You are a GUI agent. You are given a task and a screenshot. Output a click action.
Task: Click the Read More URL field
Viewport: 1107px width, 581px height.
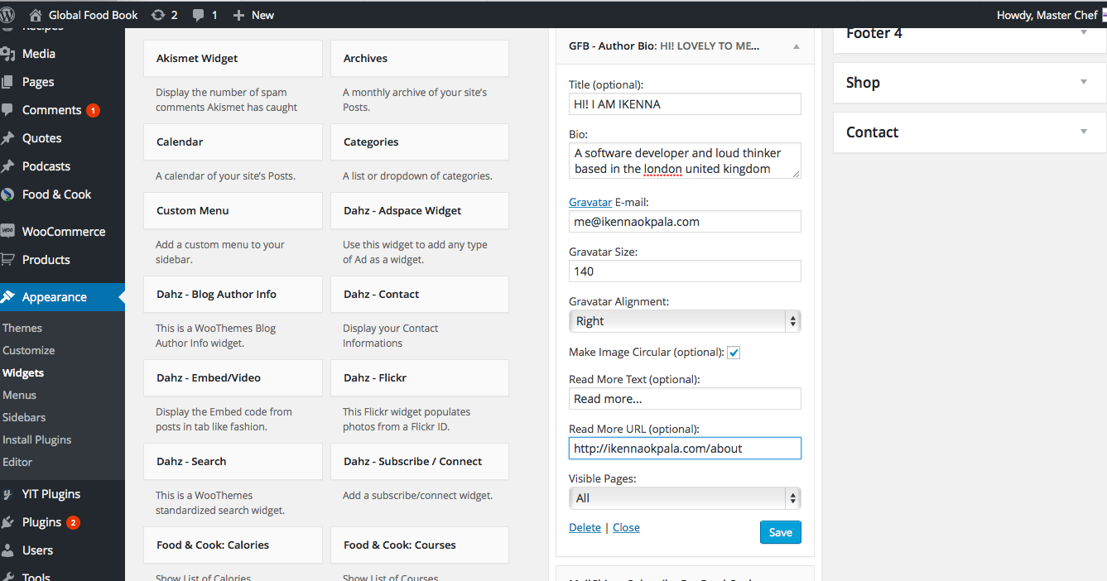(685, 448)
